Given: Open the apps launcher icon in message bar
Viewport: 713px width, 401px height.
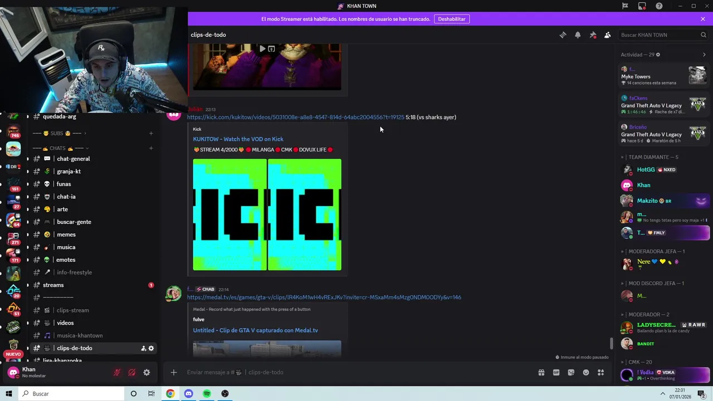Looking at the screenshot, I should [601, 372].
